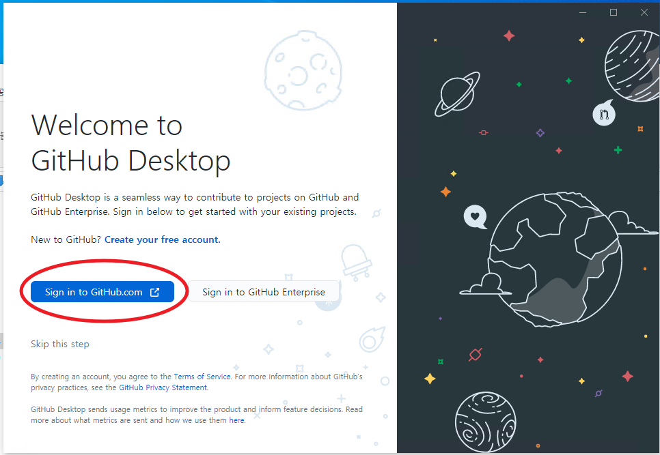660x455 pixels.
Task: Click 'New to GitHub?' text
Action: click(x=66, y=239)
